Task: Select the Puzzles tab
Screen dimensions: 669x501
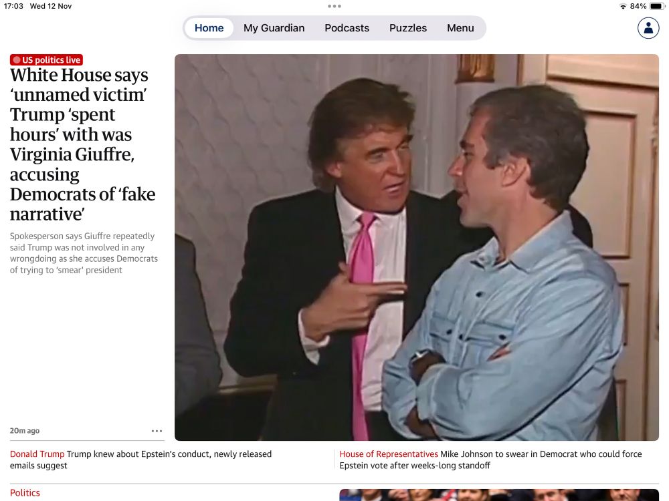Action: pos(408,28)
